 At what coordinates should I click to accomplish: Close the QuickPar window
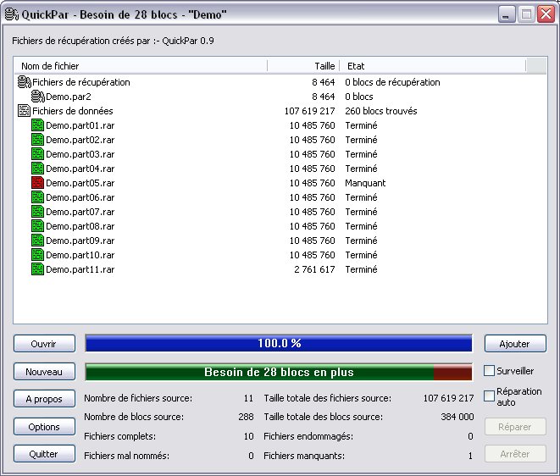(546, 14)
